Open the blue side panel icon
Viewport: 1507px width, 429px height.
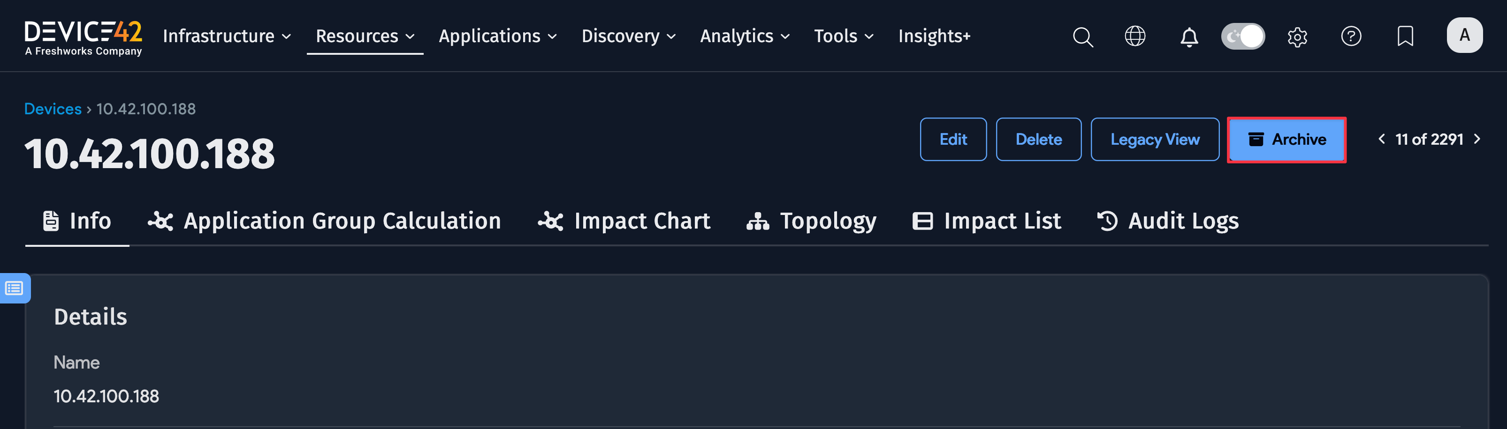[x=15, y=288]
